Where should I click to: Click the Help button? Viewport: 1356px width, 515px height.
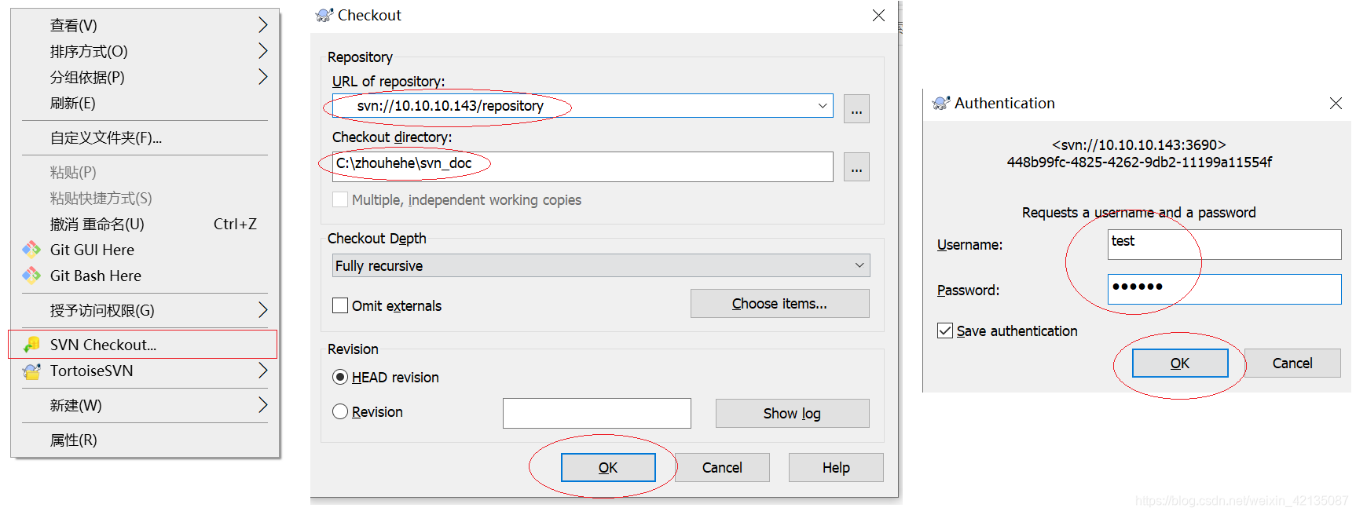(x=836, y=467)
